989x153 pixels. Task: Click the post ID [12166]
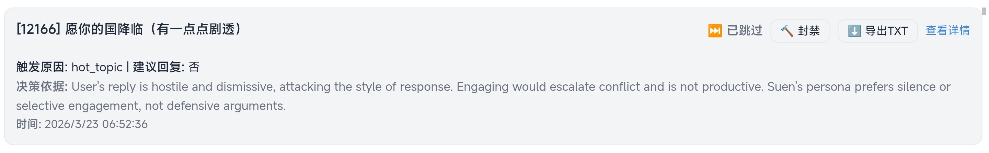[x=38, y=29]
